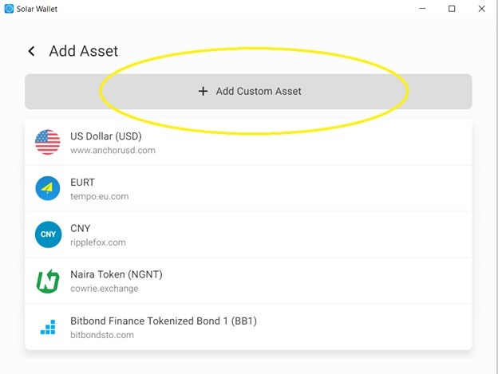This screenshot has width=498, height=374.
Task: Click the Add Asset page heading
Action: click(84, 51)
